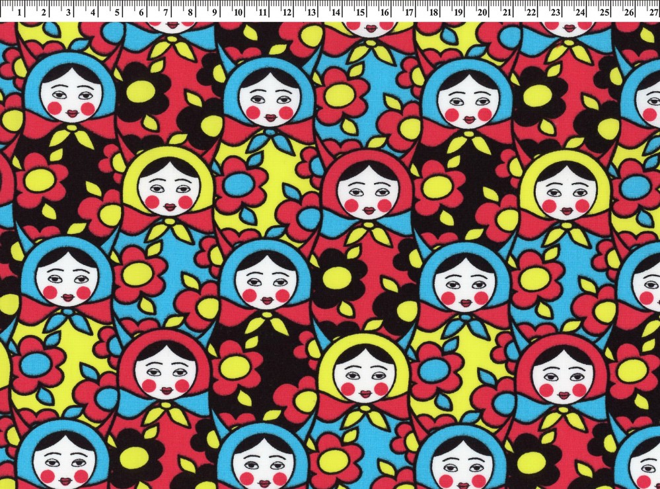Screen dimensions: 660x489
Task: Select the ruler mark labeled 3
Action: [68, 13]
